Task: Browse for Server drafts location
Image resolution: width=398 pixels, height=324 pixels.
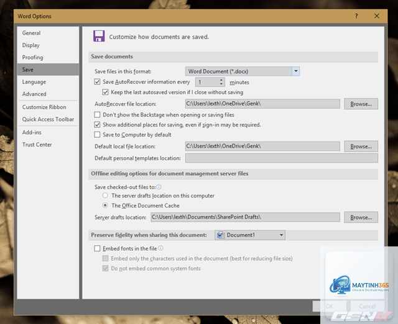Action: (x=361, y=217)
